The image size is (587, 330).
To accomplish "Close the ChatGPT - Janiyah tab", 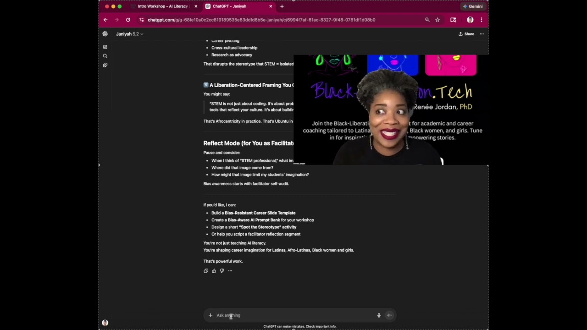I will click(x=271, y=6).
